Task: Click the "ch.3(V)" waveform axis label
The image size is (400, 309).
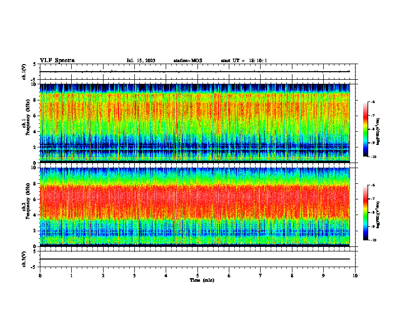Action: [24, 259]
